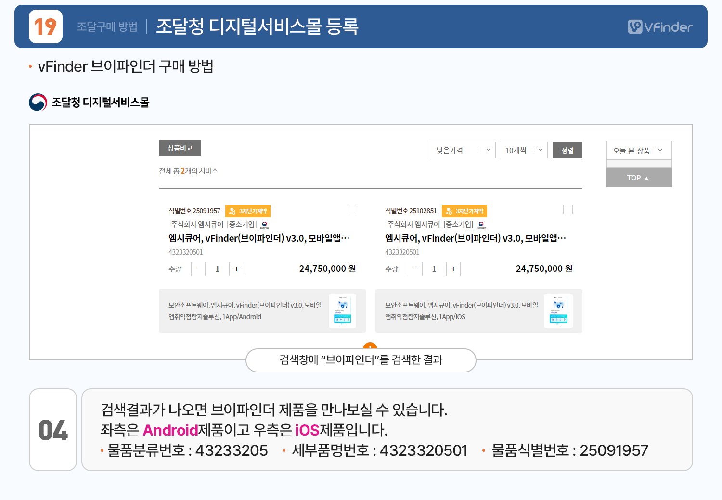Click government emblem icon beside first 중소기업
This screenshot has height=500, width=722.
[x=265, y=225]
